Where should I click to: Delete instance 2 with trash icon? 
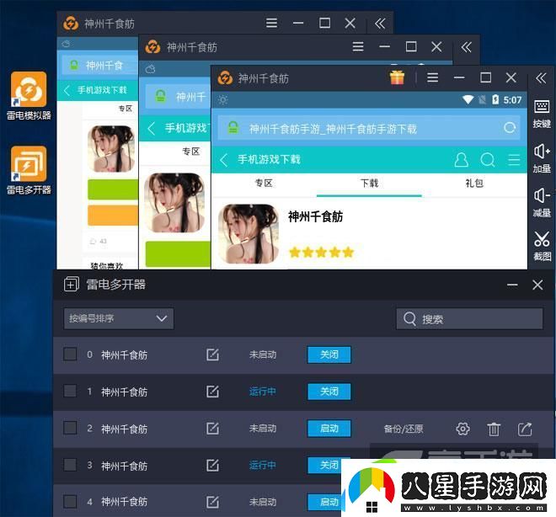coord(494,429)
